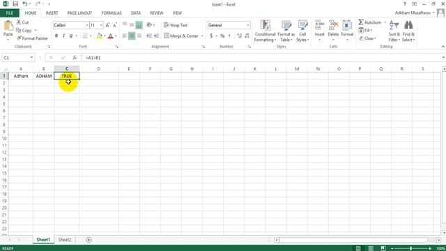Open the number format dropdown showing General
This screenshot has width=446, height=251.
[x=248, y=25]
